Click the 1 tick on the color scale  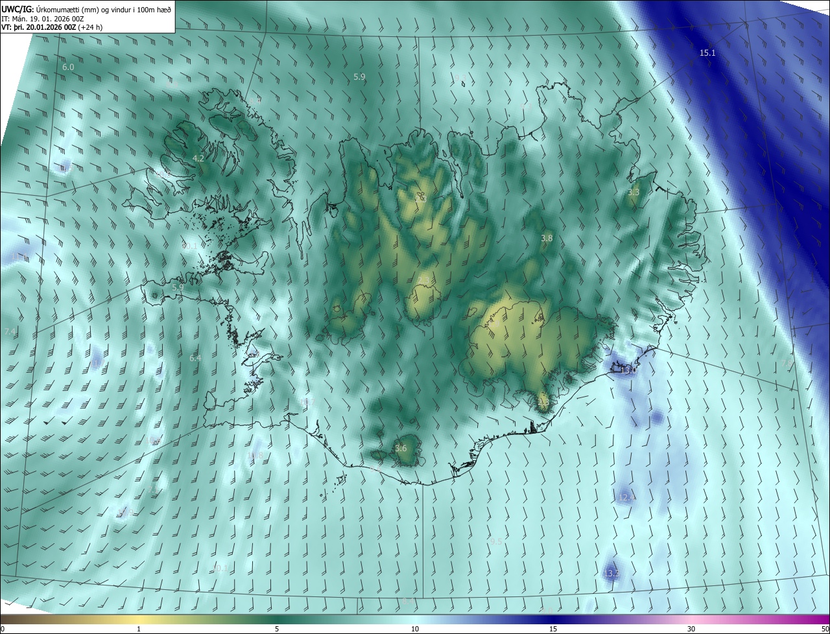pos(139,629)
